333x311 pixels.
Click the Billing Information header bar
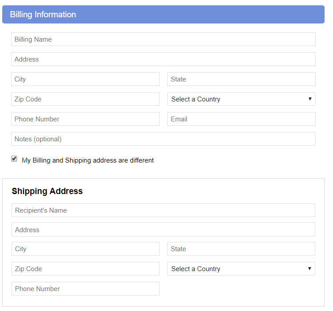[163, 15]
